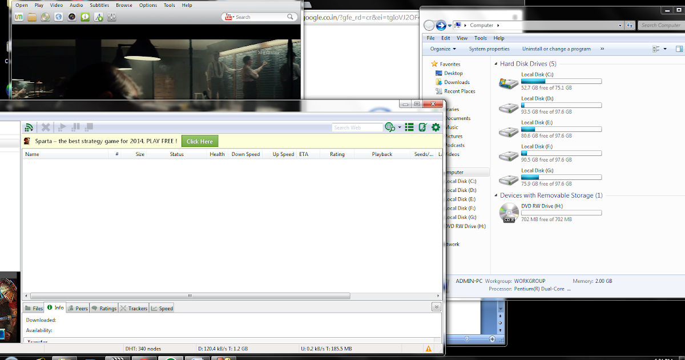Image resolution: width=685 pixels, height=360 pixels.
Task: Click the UMPlayer logo icon in the toolbar
Action: click(19, 17)
